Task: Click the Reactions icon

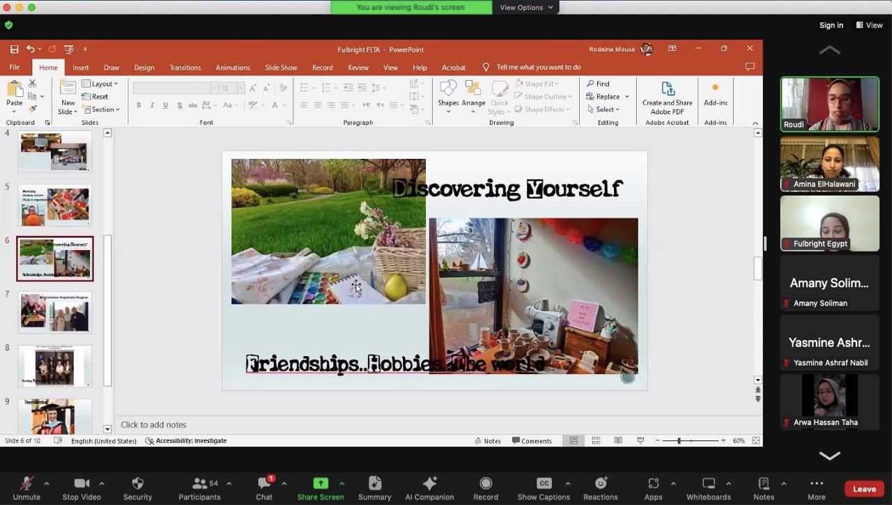Action: pos(600,484)
